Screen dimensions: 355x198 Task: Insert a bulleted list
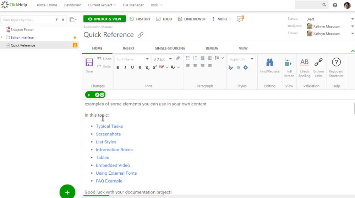pos(188,58)
